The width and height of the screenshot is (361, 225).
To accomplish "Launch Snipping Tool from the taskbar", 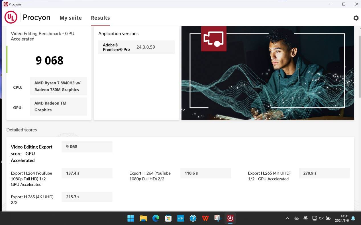I will point(218,218).
